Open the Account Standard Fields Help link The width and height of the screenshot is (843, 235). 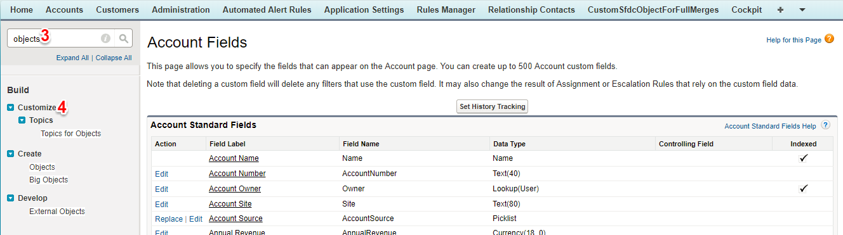pos(770,126)
